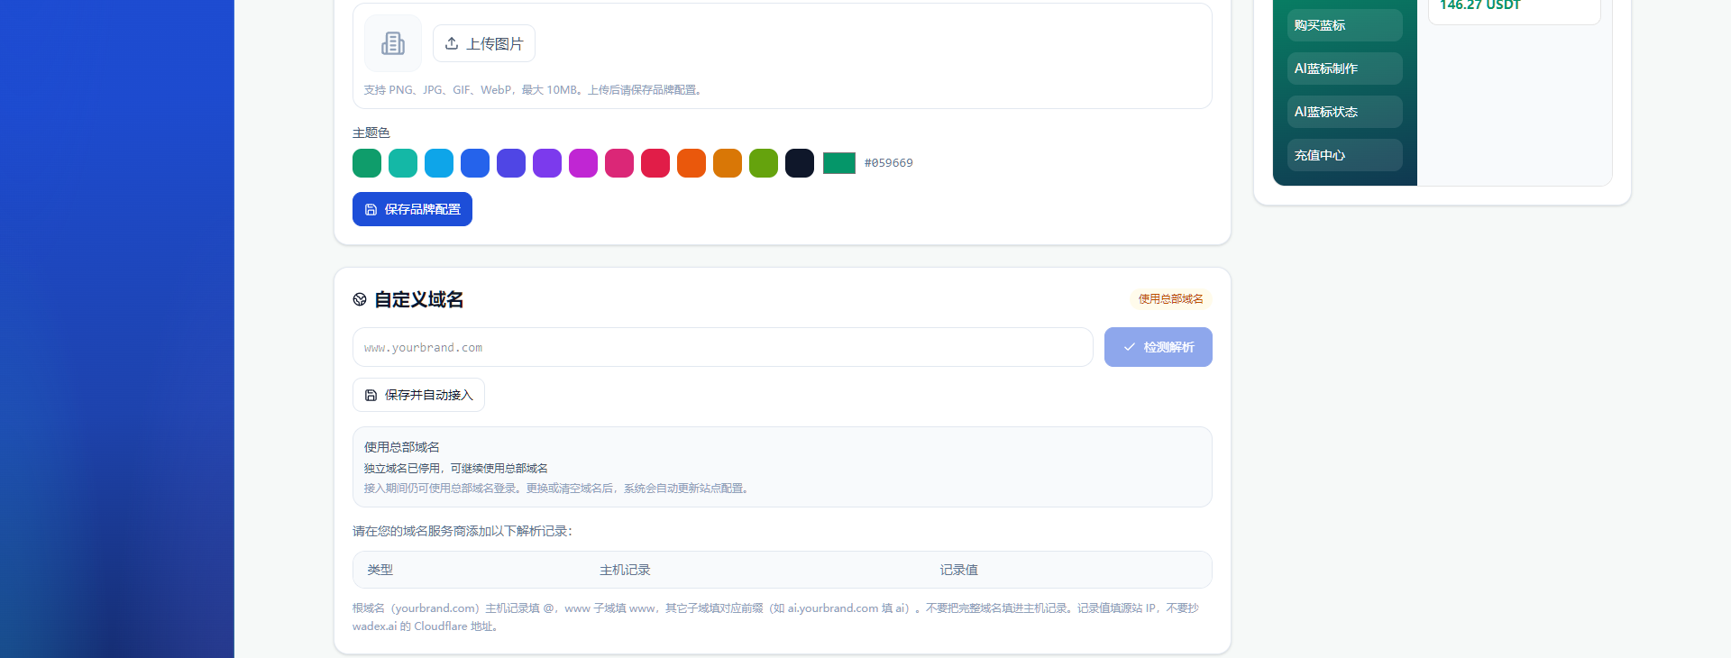Choose the crimson red theme swatch
Viewport: 1731px width, 658px height.
tap(655, 163)
